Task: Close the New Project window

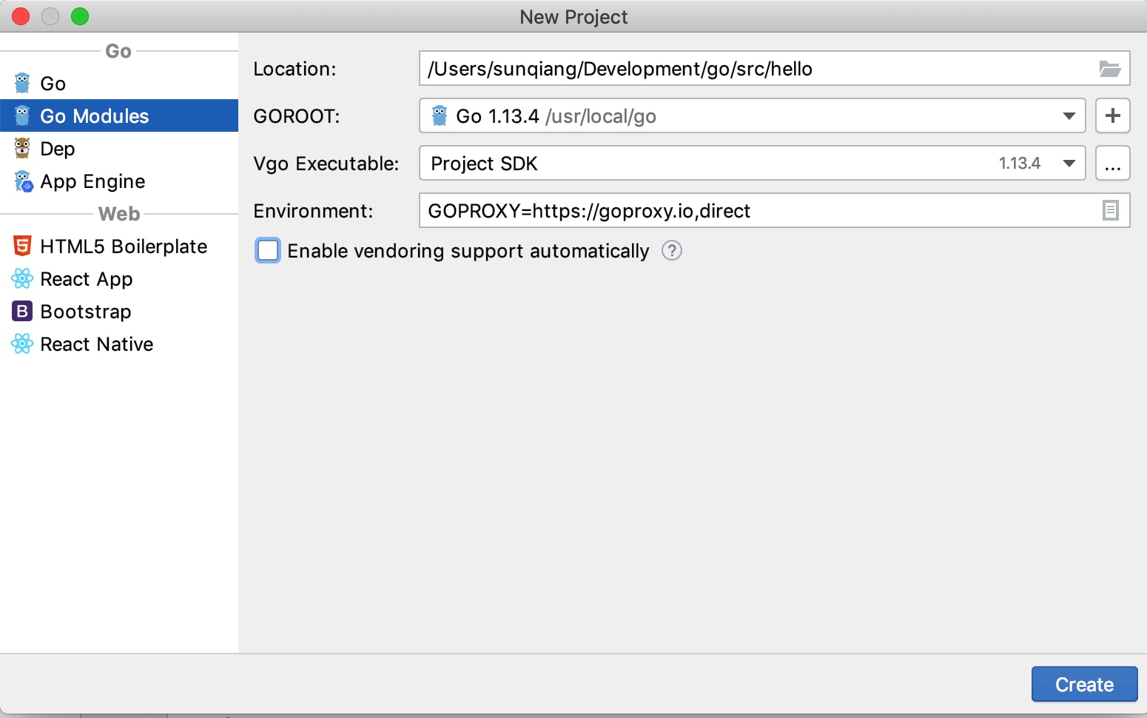Action: (21, 16)
